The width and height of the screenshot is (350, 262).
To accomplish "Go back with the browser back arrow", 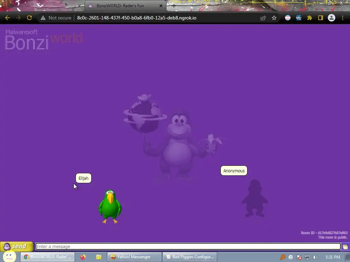I will pyautogui.click(x=8, y=18).
